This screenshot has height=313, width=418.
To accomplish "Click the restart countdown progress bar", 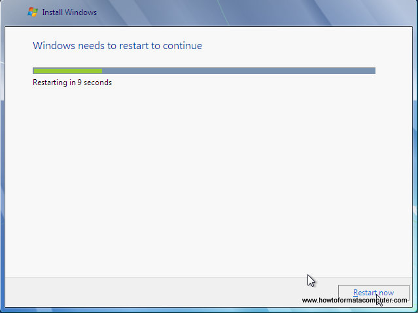I will 204,71.
